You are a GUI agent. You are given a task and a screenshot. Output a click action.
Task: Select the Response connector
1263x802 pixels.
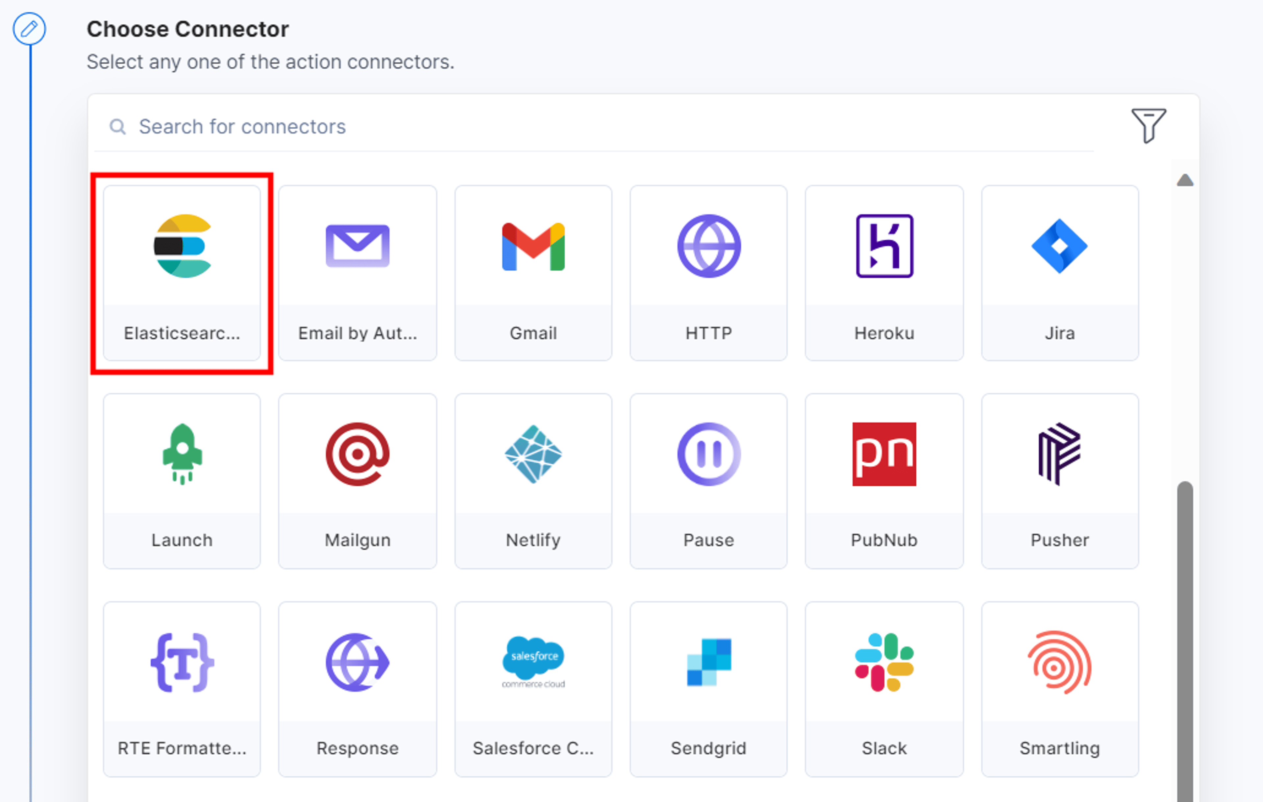(x=357, y=689)
